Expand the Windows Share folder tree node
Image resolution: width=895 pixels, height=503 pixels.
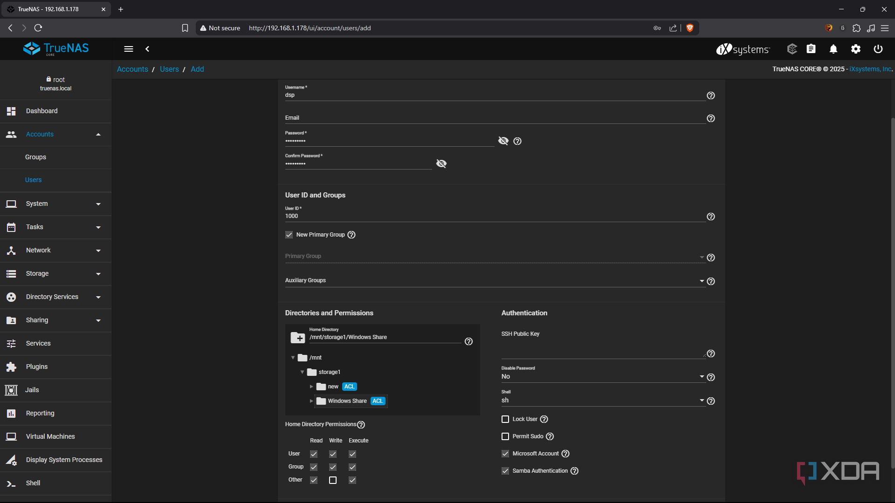(x=311, y=401)
